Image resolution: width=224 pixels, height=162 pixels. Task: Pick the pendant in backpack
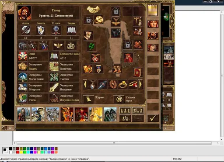[x=92, y=84]
